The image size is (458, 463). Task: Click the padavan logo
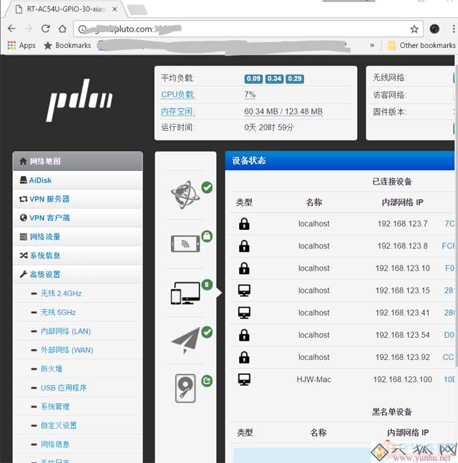(x=79, y=99)
